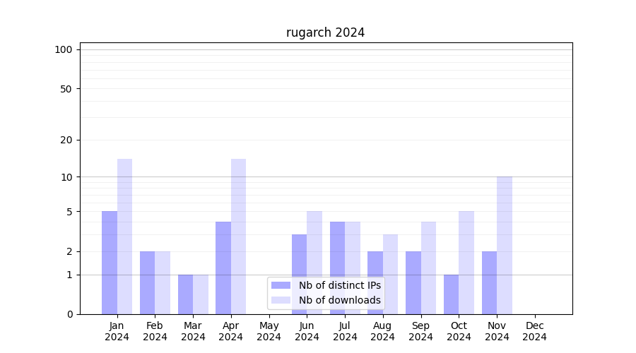636x353 pixels.
Task: Click the y-axis tick label 100
Action: coord(64,49)
